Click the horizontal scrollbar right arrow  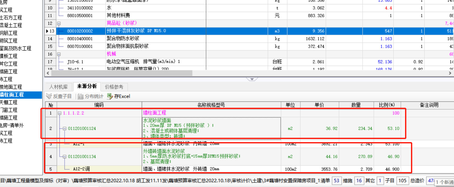[x=450, y=73]
